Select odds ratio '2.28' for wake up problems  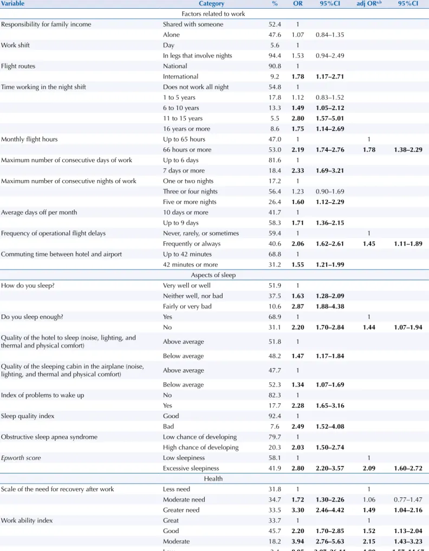[x=298, y=406]
